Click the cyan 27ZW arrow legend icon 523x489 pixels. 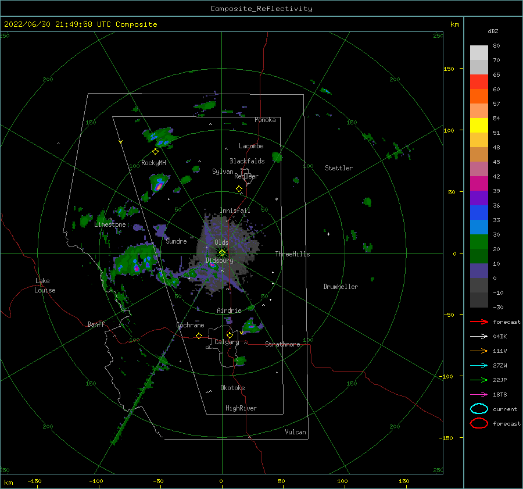click(479, 366)
